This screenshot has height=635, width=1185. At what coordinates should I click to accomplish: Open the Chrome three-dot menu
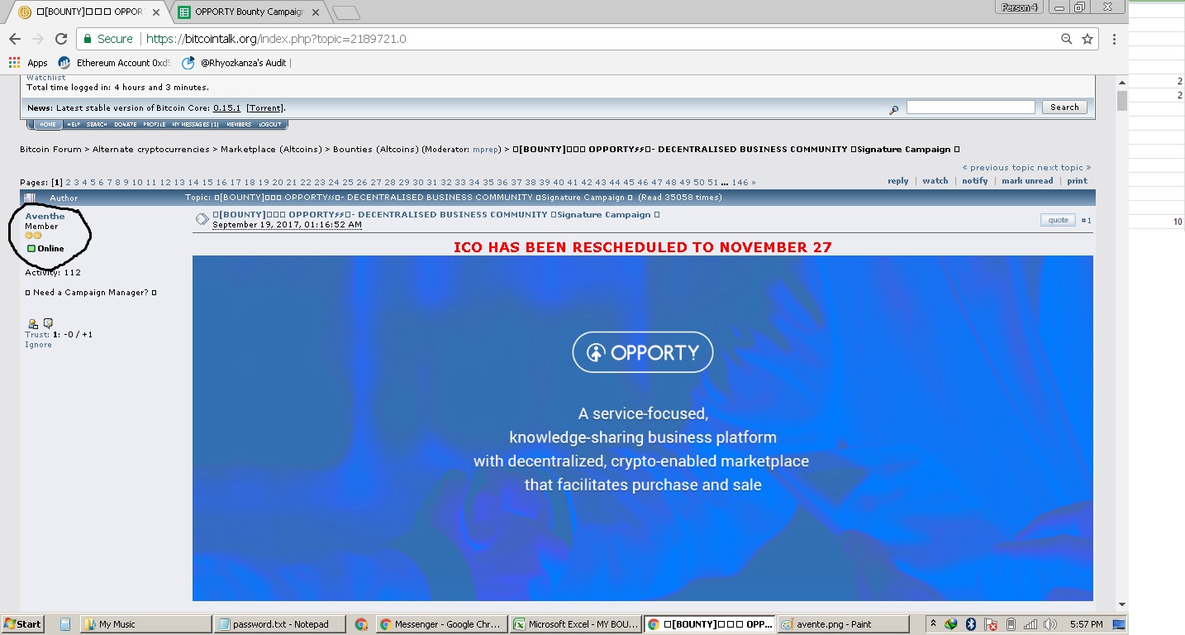(1114, 39)
